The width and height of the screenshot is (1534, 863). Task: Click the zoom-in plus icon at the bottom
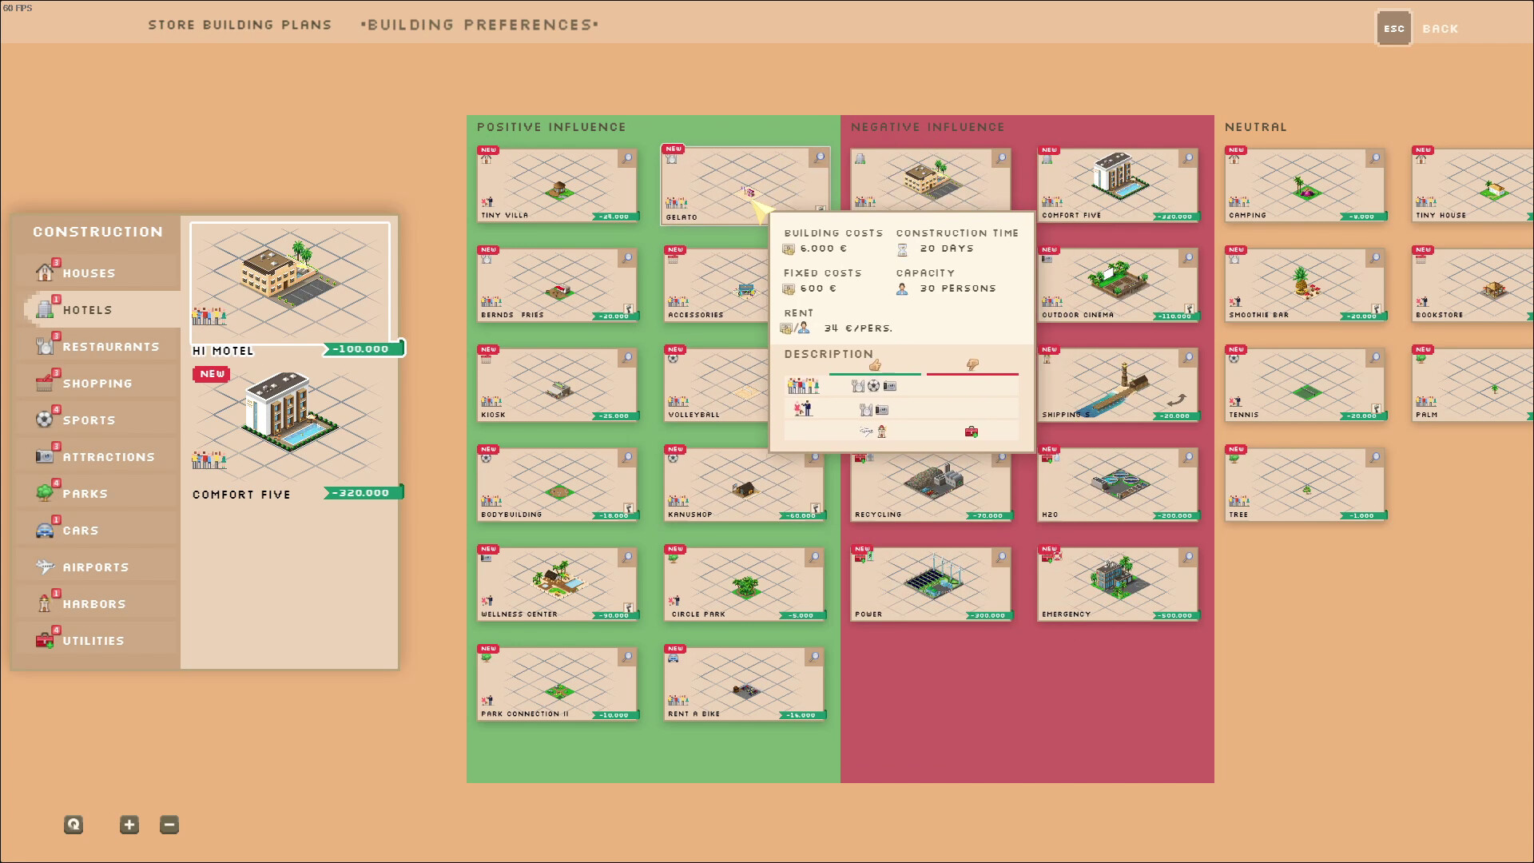coord(129,825)
